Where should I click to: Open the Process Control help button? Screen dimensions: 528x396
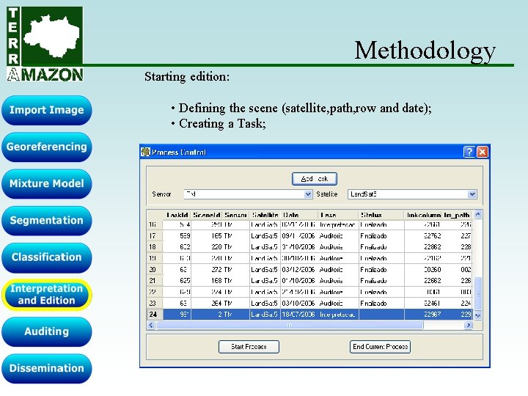(x=469, y=152)
